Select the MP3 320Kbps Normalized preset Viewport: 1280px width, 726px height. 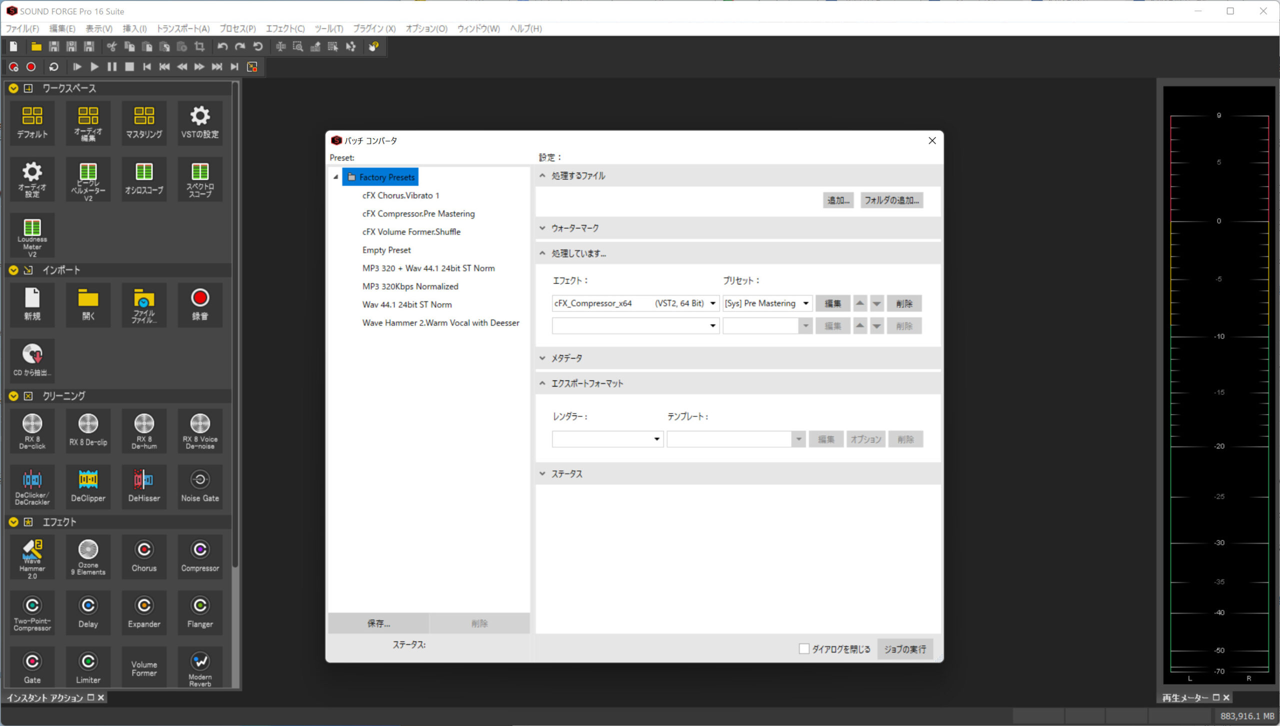click(x=410, y=286)
